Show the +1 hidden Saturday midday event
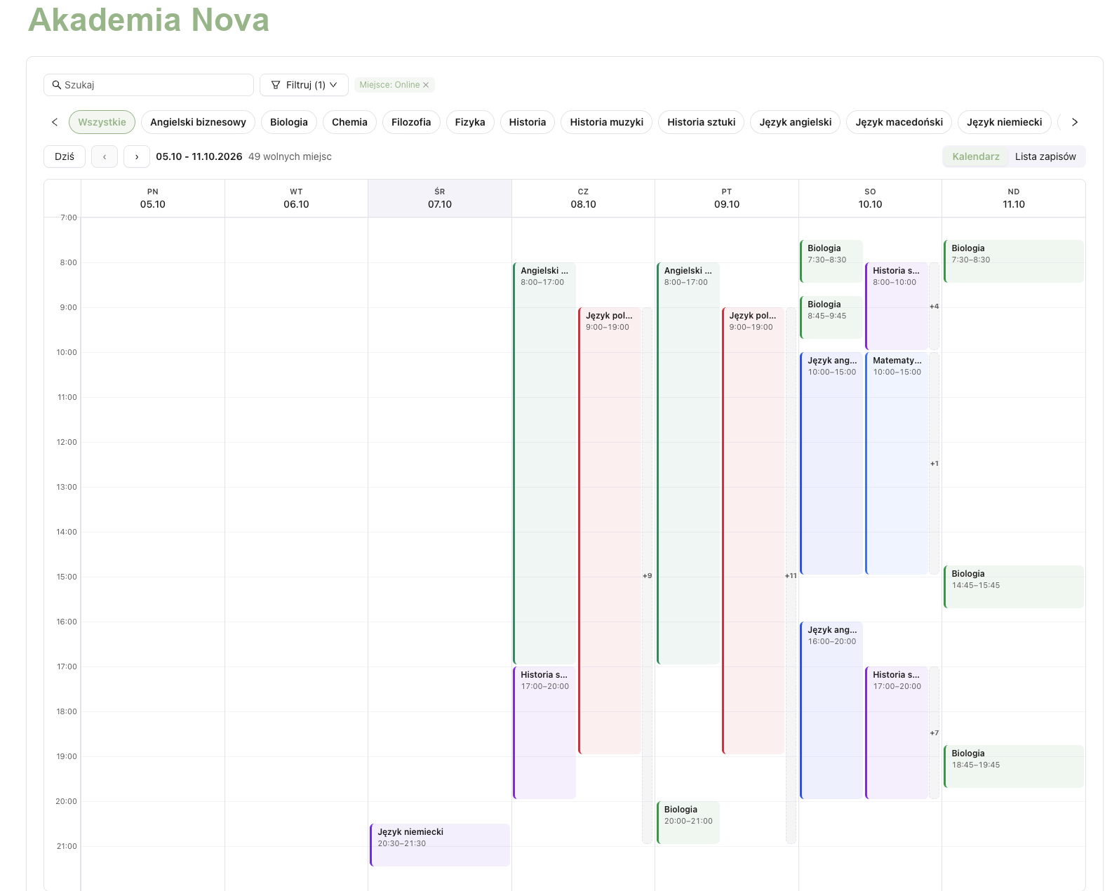 934,463
